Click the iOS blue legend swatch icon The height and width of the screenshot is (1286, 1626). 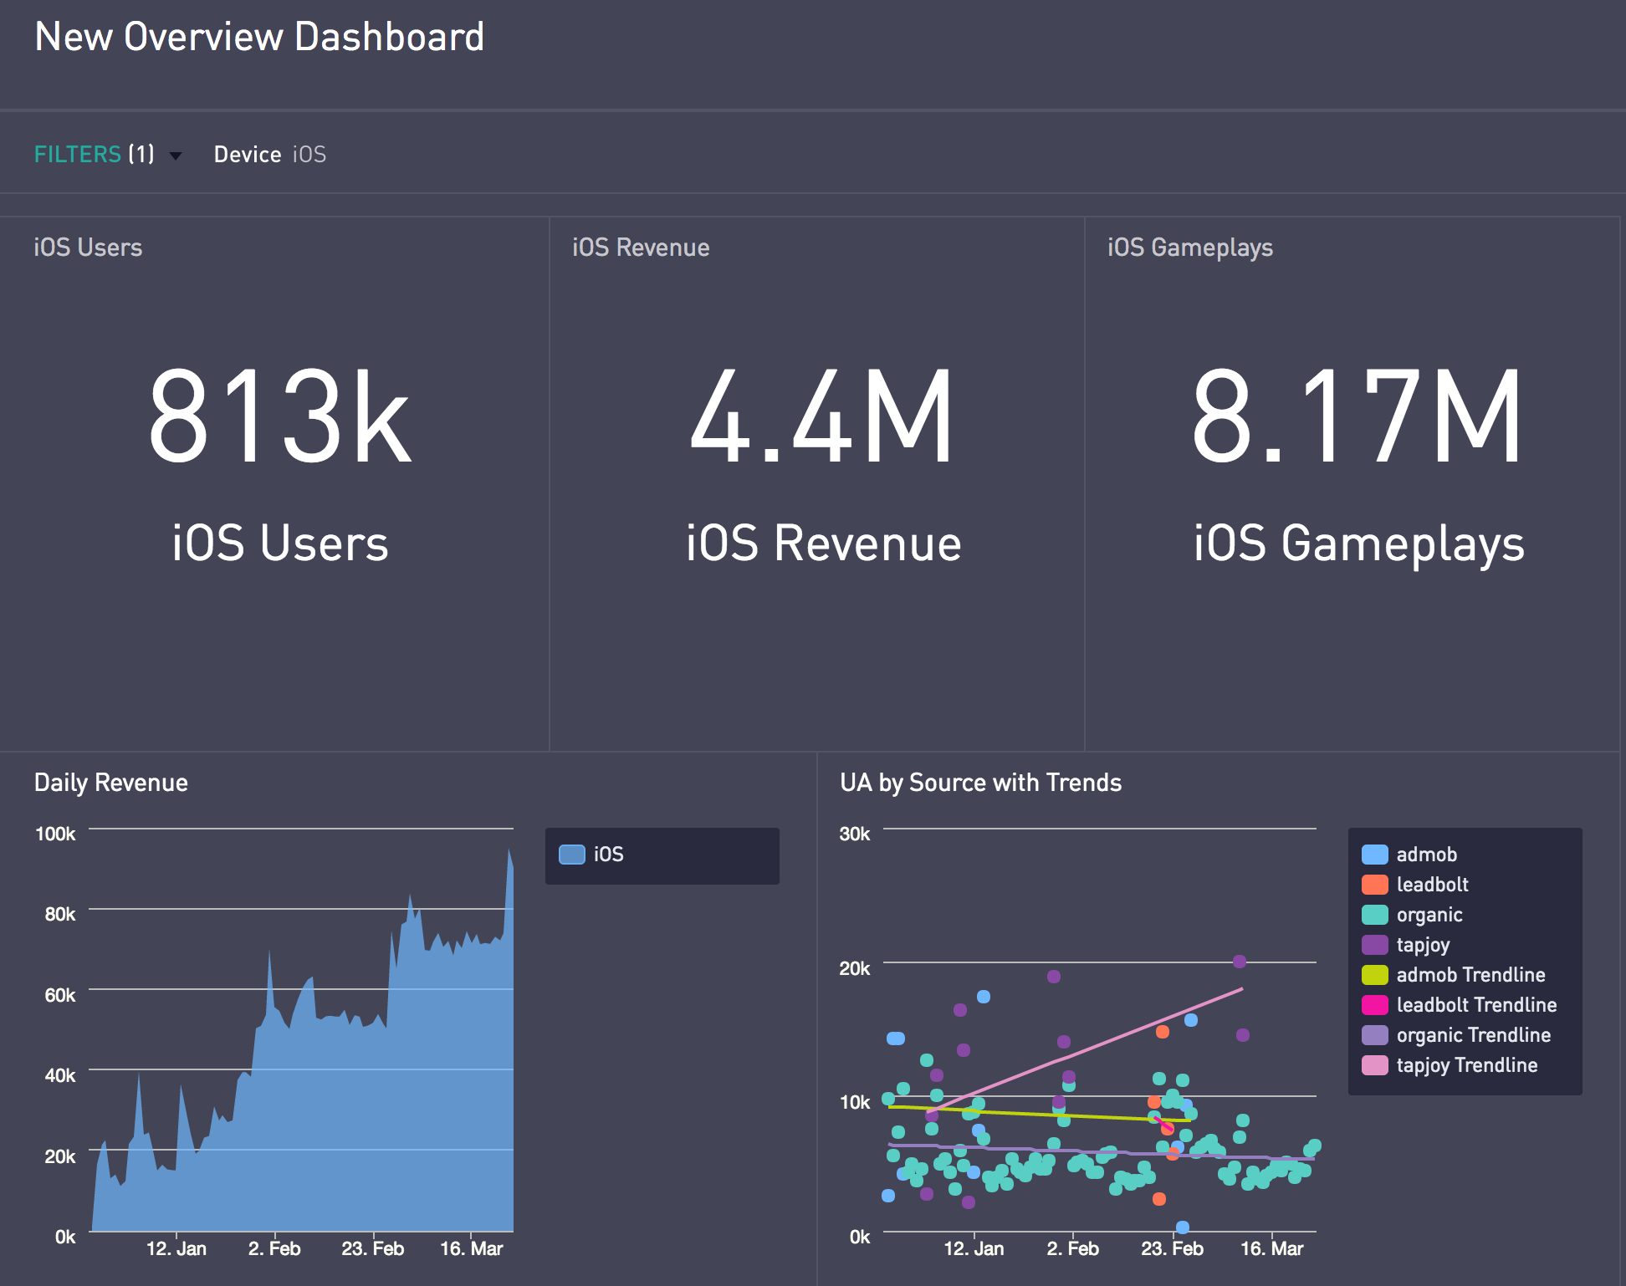point(571,855)
